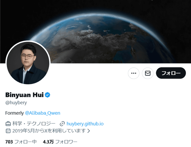Click the calendar join date icon
This screenshot has width=191, height=147.
tap(8, 131)
